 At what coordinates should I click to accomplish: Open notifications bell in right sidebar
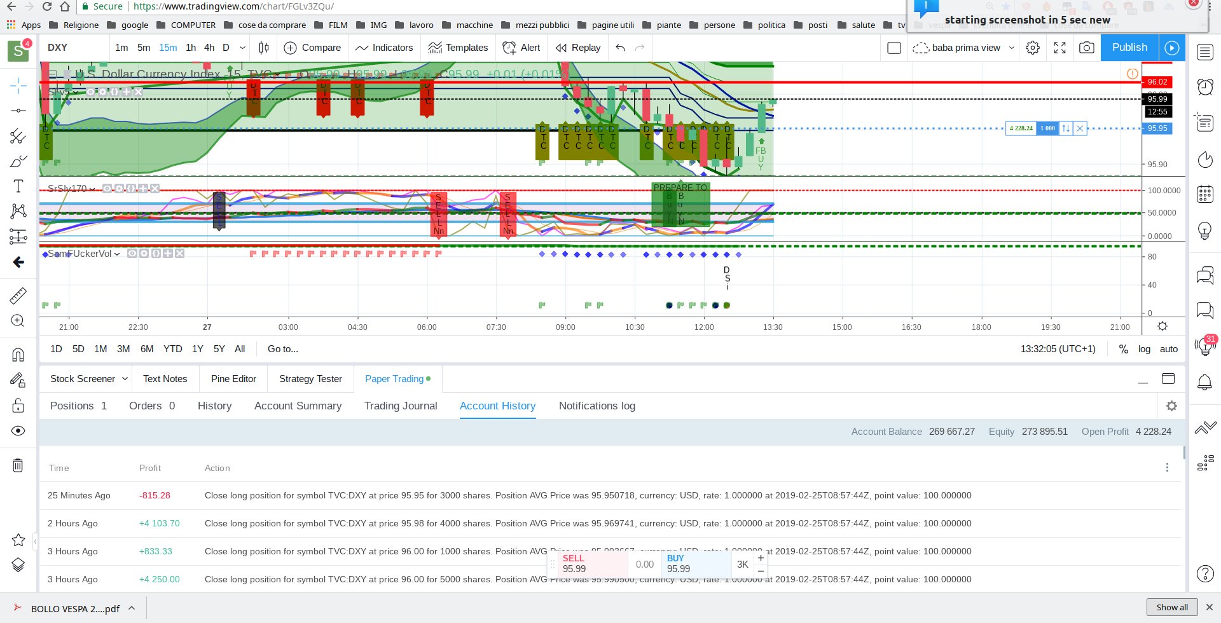coord(1205,381)
